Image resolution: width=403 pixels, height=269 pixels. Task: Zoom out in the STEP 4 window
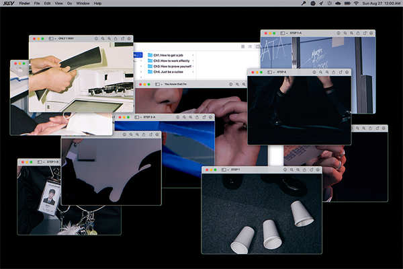[x=321, y=73]
